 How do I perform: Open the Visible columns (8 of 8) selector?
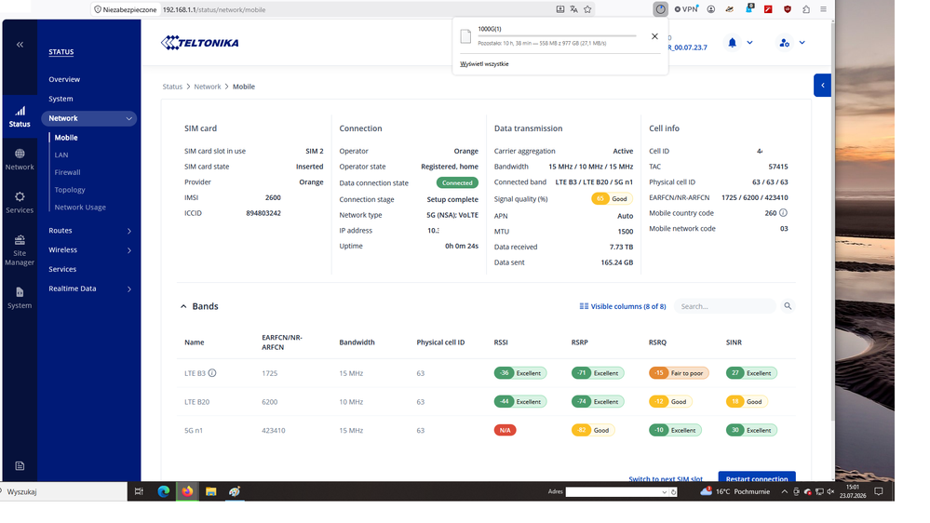pyautogui.click(x=623, y=306)
